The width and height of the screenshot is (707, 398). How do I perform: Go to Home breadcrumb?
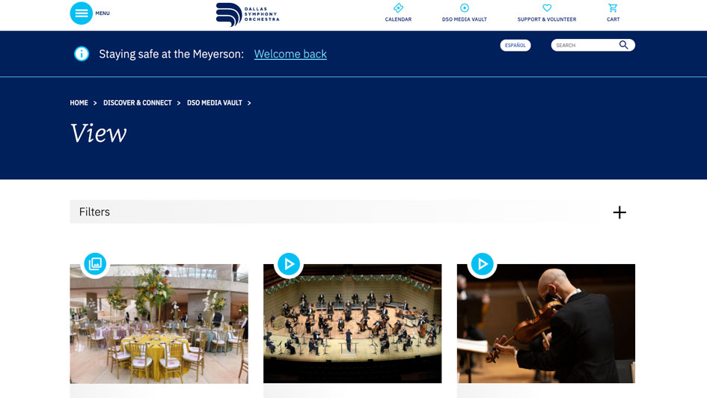79,102
